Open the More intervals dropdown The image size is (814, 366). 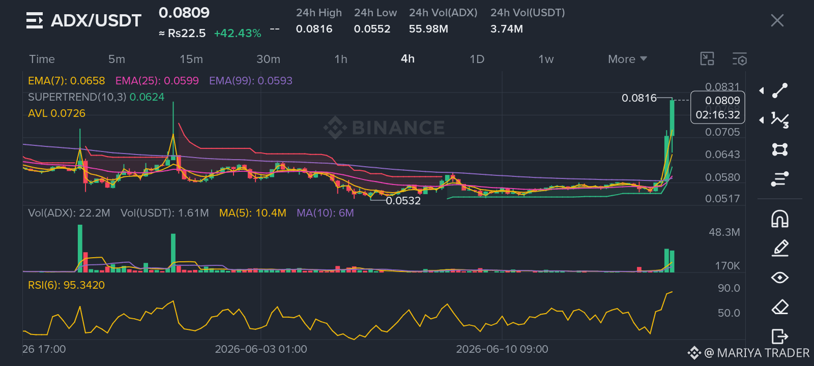point(627,59)
